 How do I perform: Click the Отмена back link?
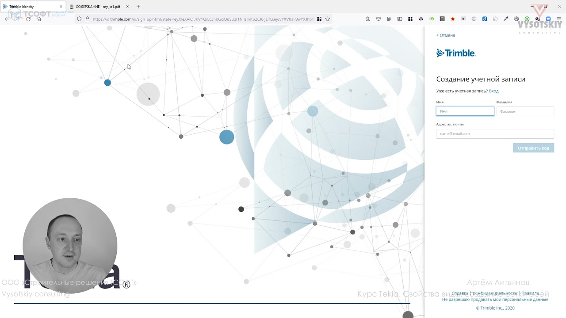point(446,35)
